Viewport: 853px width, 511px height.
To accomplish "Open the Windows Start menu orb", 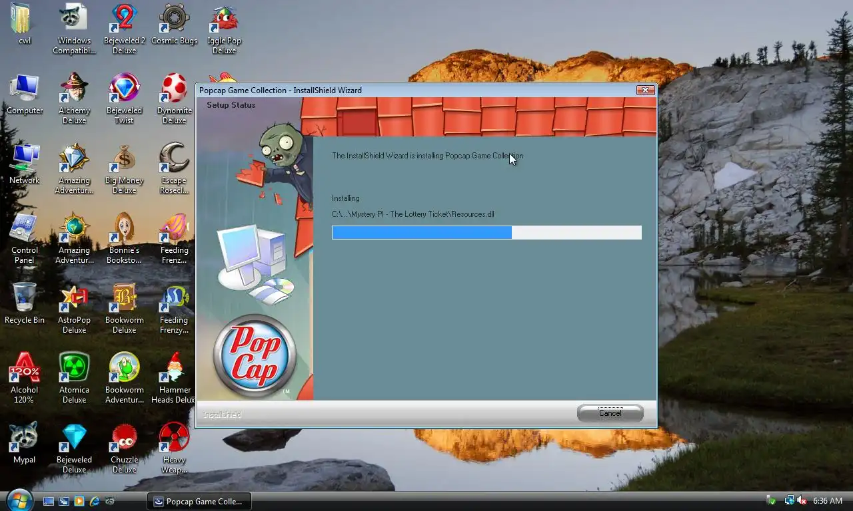I will tap(19, 500).
